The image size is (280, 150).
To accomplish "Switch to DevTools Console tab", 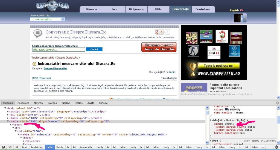I will 103,103.
